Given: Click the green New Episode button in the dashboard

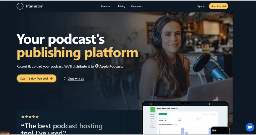Looking at the screenshot, I should coord(163,114).
